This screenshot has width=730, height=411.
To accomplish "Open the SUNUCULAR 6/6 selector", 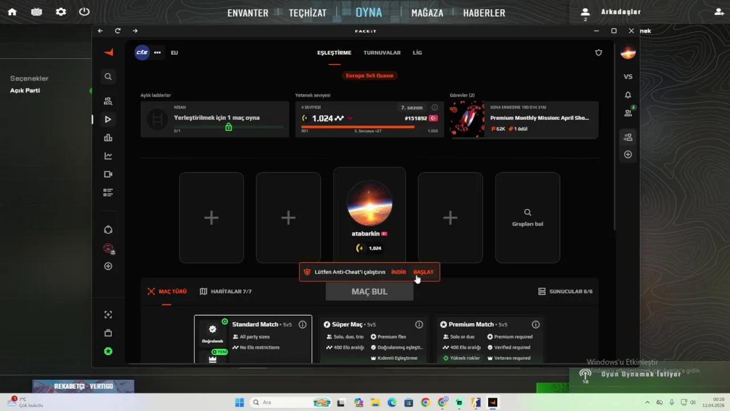I will click(x=565, y=291).
